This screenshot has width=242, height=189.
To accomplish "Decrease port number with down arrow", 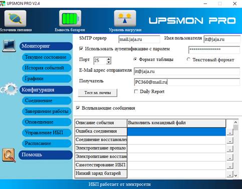I will tap(109, 62).
